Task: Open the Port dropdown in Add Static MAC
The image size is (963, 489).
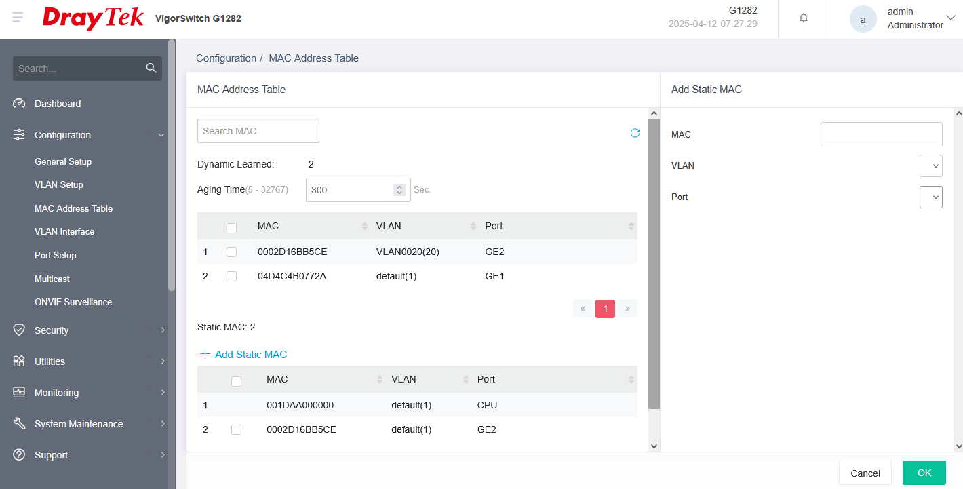Action: pos(930,197)
